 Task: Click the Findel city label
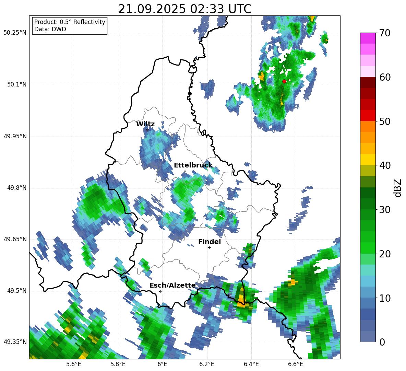point(210,242)
